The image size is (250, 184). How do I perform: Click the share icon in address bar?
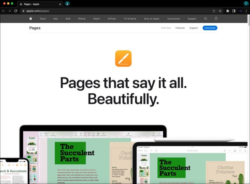point(214,11)
